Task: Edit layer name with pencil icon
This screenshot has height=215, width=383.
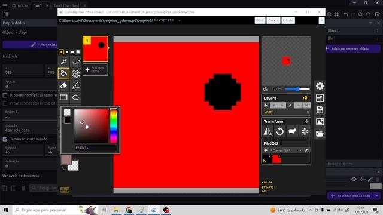Action: (x=290, y=105)
